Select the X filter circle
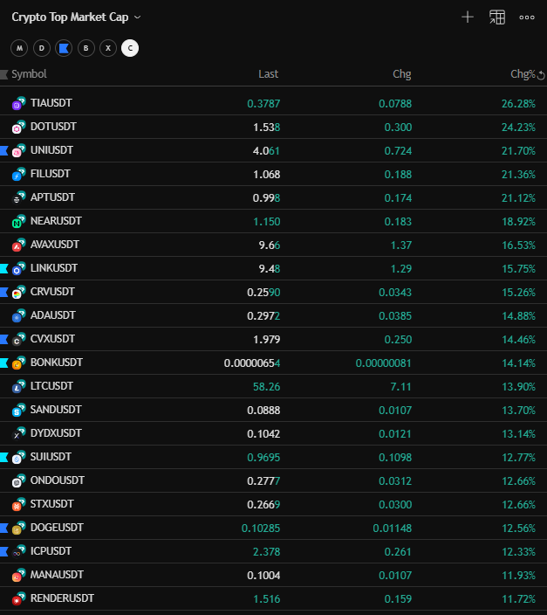Image resolution: width=547 pixels, height=615 pixels. click(x=108, y=48)
